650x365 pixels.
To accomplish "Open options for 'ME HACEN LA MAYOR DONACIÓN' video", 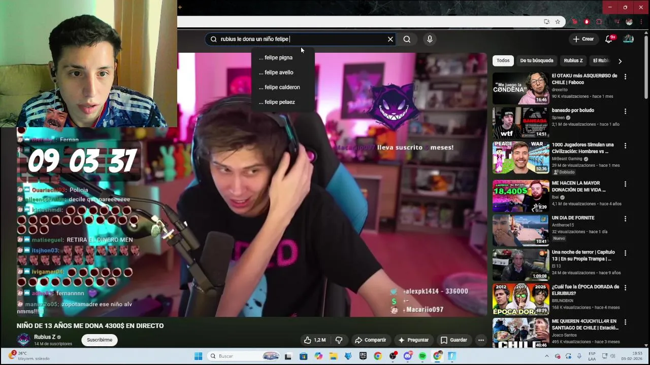I will (625, 184).
